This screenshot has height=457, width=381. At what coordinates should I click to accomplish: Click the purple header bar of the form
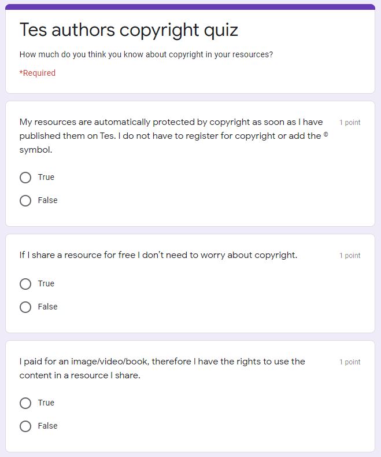[190, 7]
